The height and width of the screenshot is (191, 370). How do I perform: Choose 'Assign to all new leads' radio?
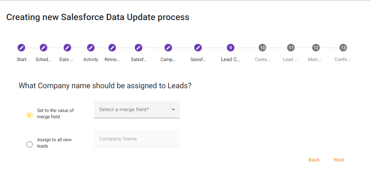click(x=29, y=145)
